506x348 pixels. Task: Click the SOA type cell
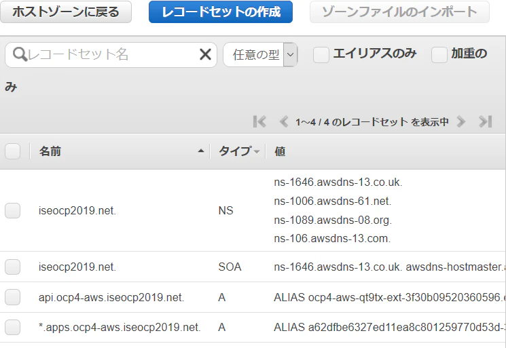(x=230, y=267)
